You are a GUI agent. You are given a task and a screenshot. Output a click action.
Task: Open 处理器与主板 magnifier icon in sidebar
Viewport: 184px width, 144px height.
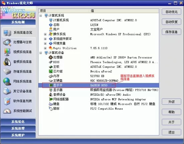7,43
